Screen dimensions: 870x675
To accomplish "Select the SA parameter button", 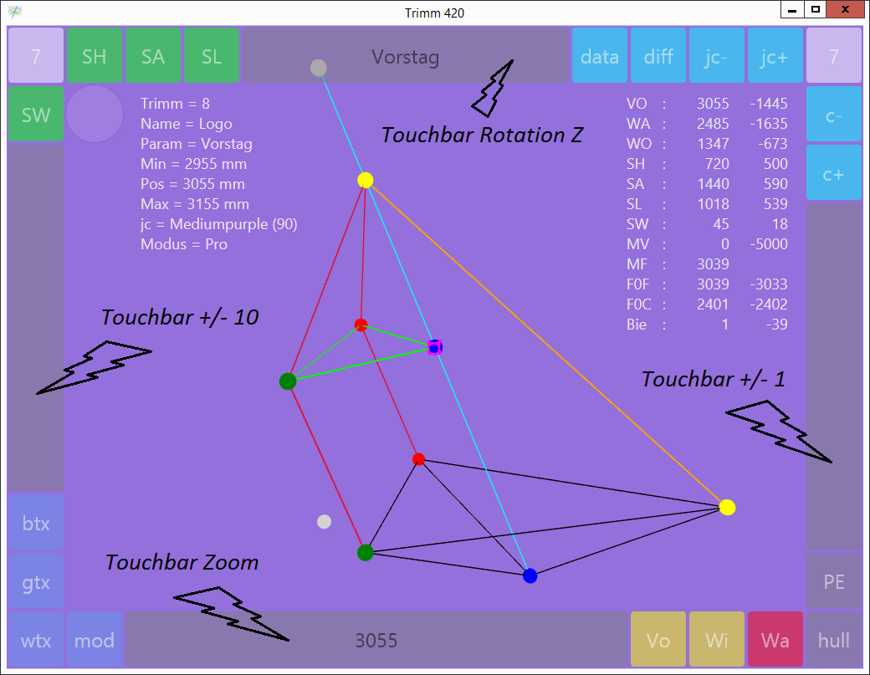I will click(x=153, y=56).
